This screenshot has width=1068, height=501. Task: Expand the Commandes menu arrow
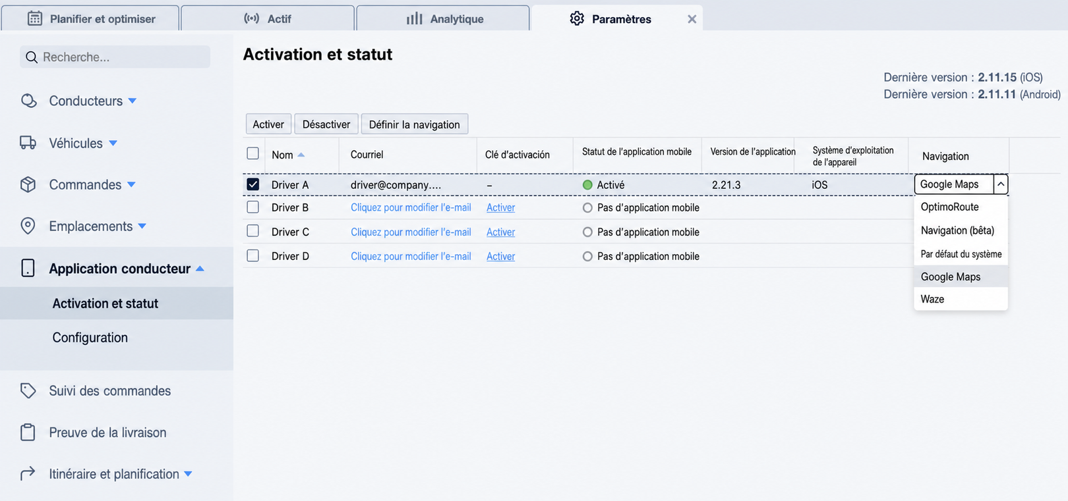pos(131,184)
